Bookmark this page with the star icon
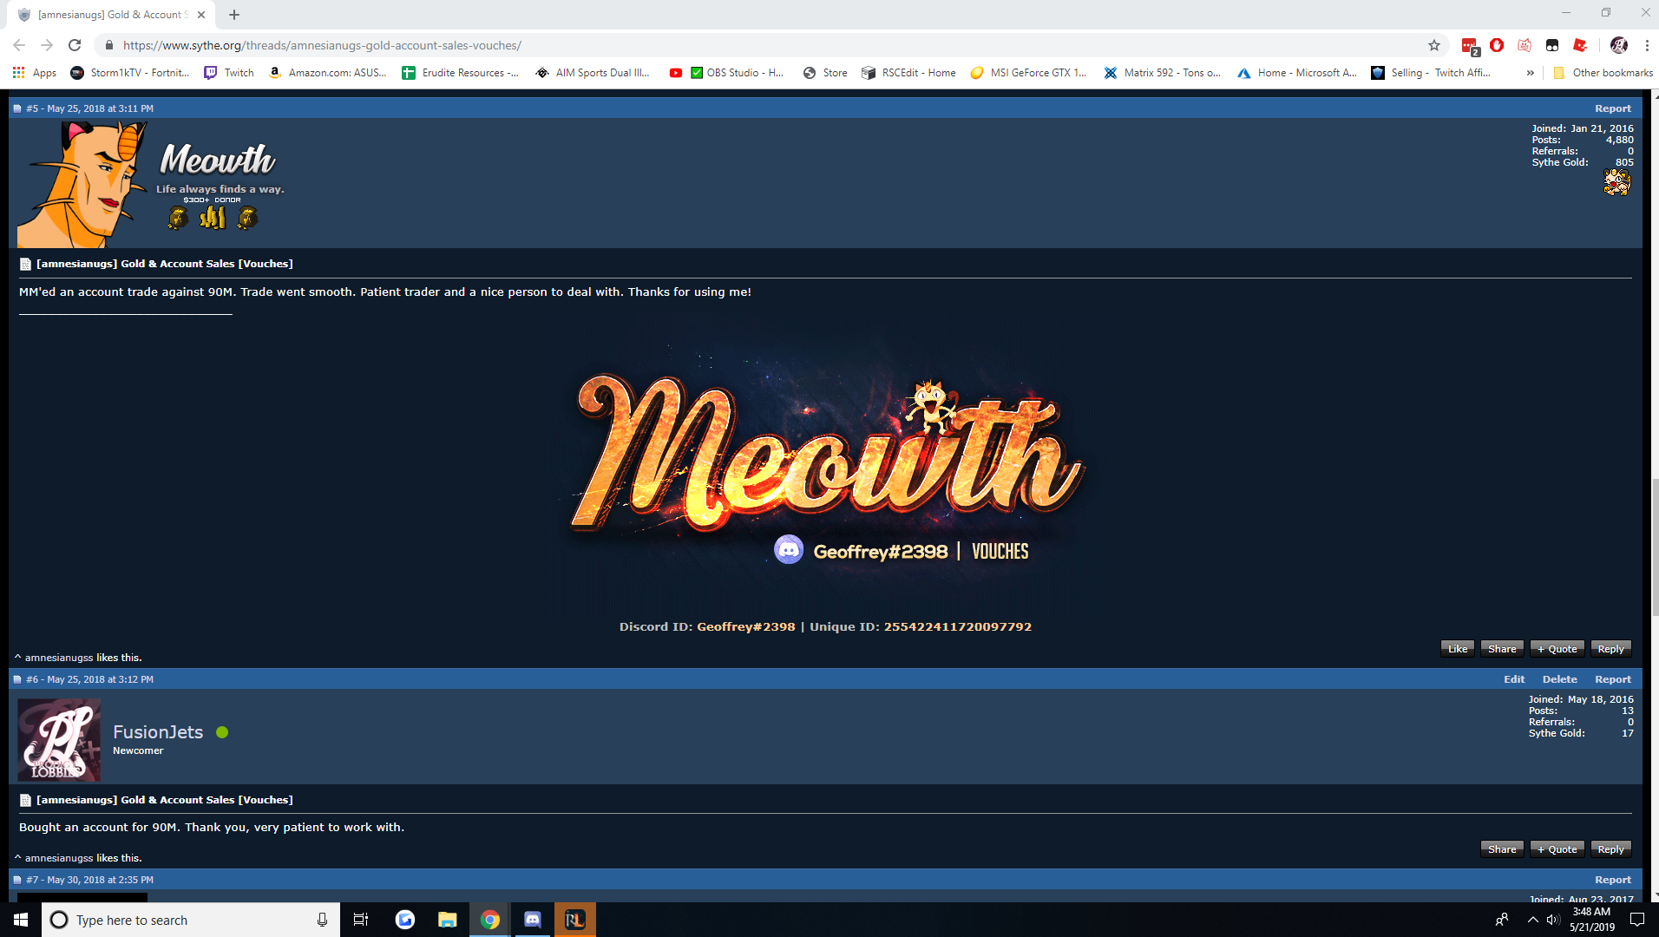The image size is (1659, 937). click(x=1434, y=45)
